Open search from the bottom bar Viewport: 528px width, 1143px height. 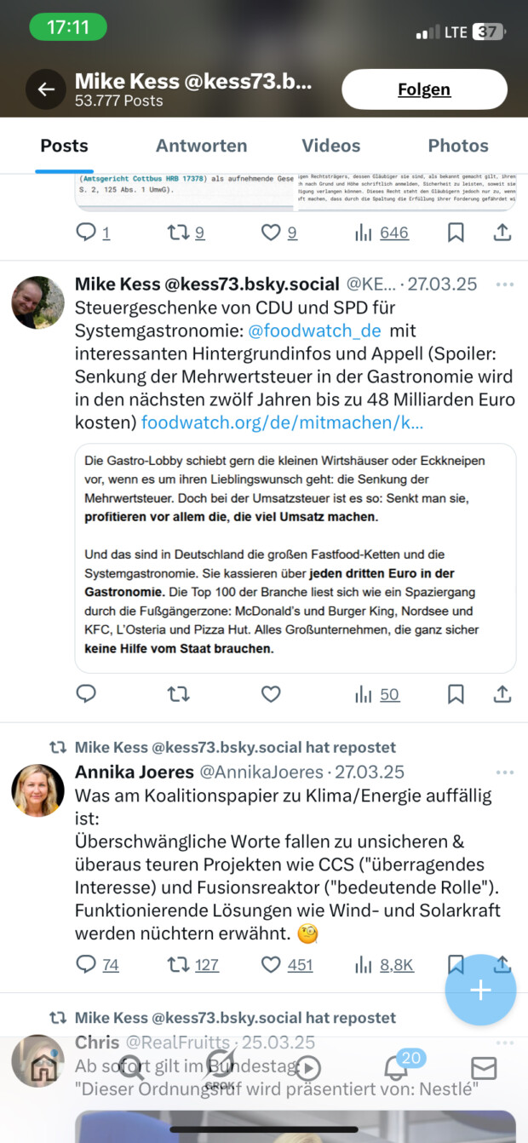pyautogui.click(x=131, y=1068)
